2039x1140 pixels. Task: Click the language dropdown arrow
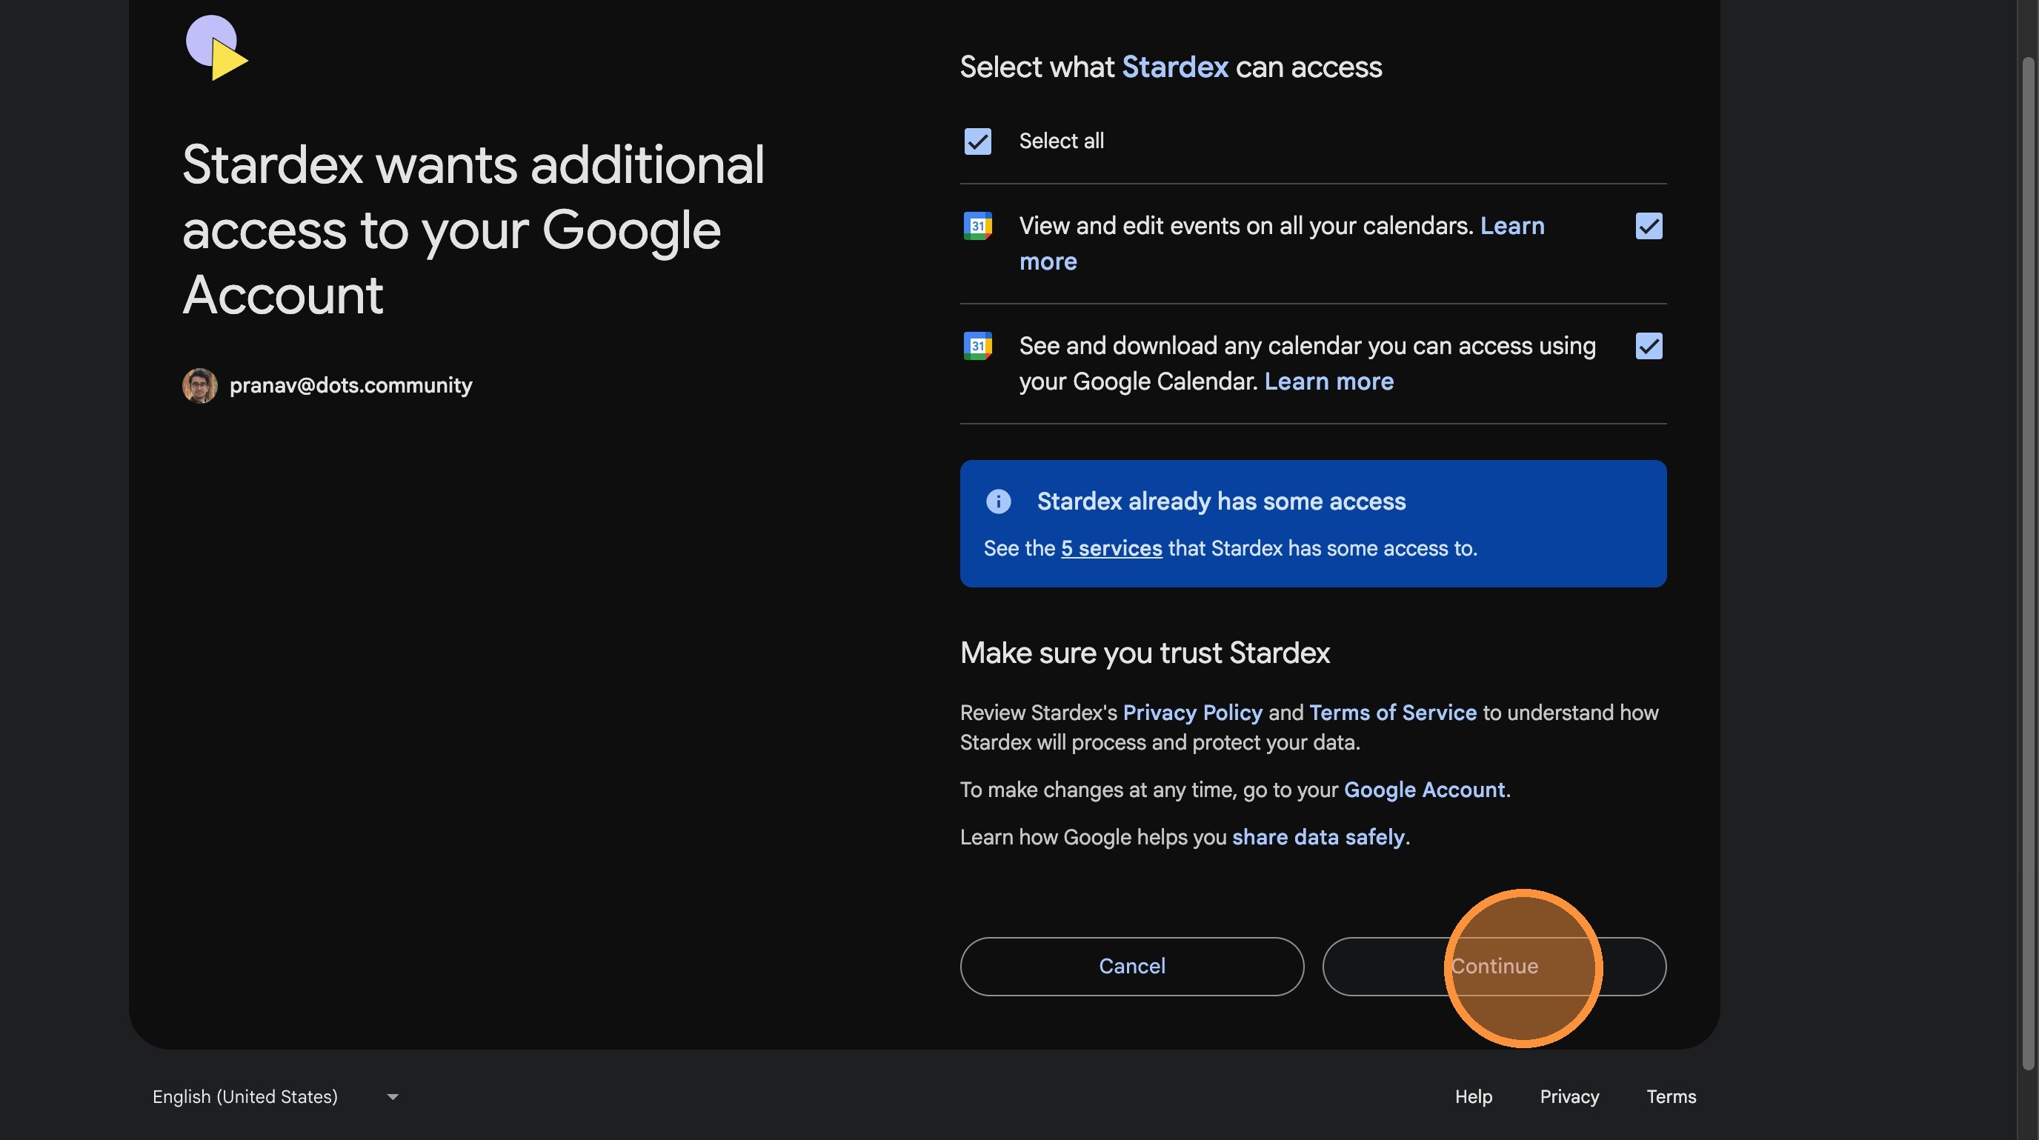click(x=393, y=1096)
